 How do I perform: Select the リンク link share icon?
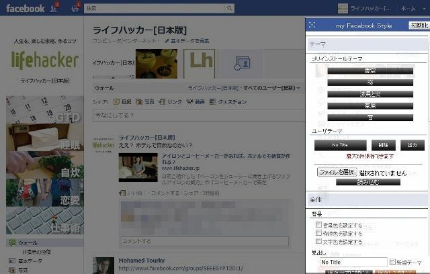click(x=162, y=101)
